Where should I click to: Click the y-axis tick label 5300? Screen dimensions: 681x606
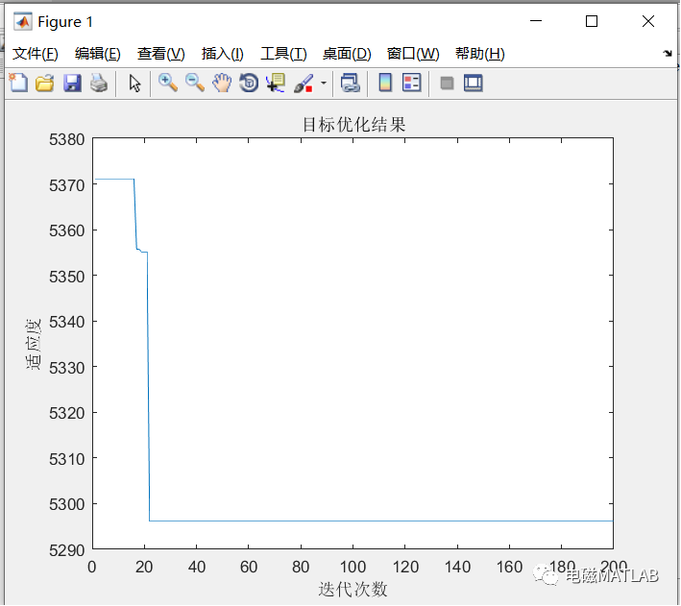tap(66, 504)
